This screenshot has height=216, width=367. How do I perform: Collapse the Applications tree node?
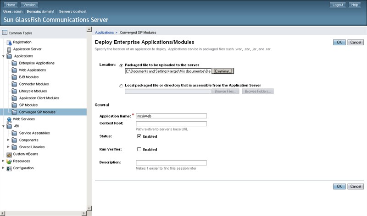coord(3,56)
